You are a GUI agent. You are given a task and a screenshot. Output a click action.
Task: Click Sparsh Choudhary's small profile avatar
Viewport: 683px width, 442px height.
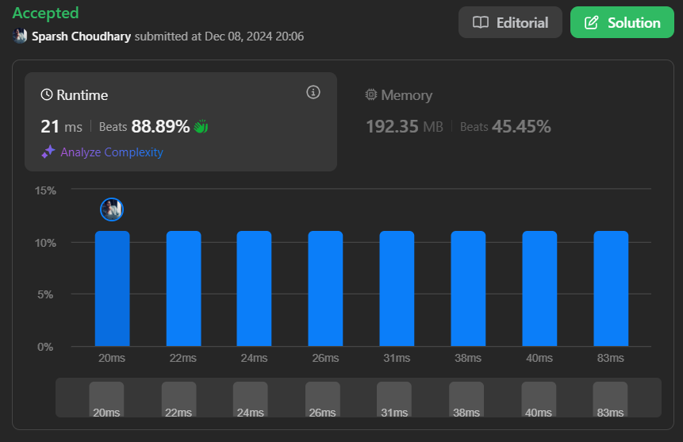coord(21,37)
